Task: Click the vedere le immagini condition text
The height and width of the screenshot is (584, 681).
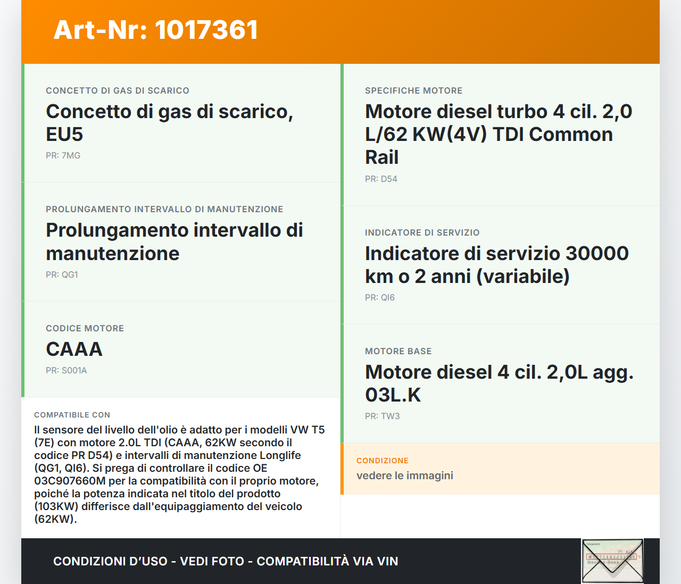Action: [405, 475]
